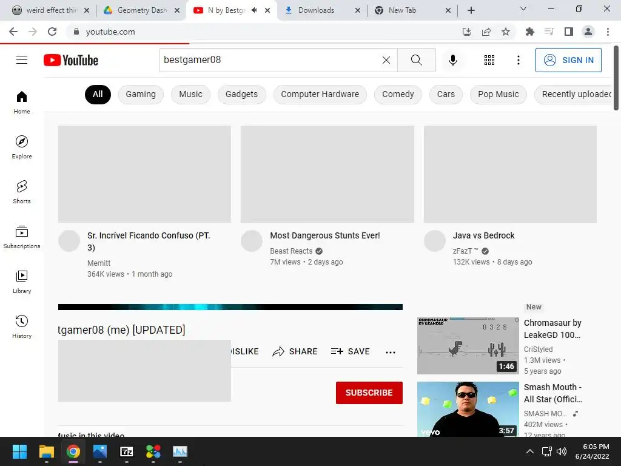Image resolution: width=621 pixels, height=466 pixels.
Task: Go back with the browser back arrow
Action: [x=13, y=32]
